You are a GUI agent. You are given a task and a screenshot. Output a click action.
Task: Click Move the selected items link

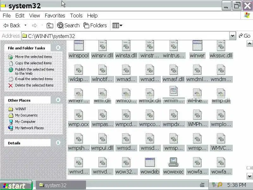34,57
